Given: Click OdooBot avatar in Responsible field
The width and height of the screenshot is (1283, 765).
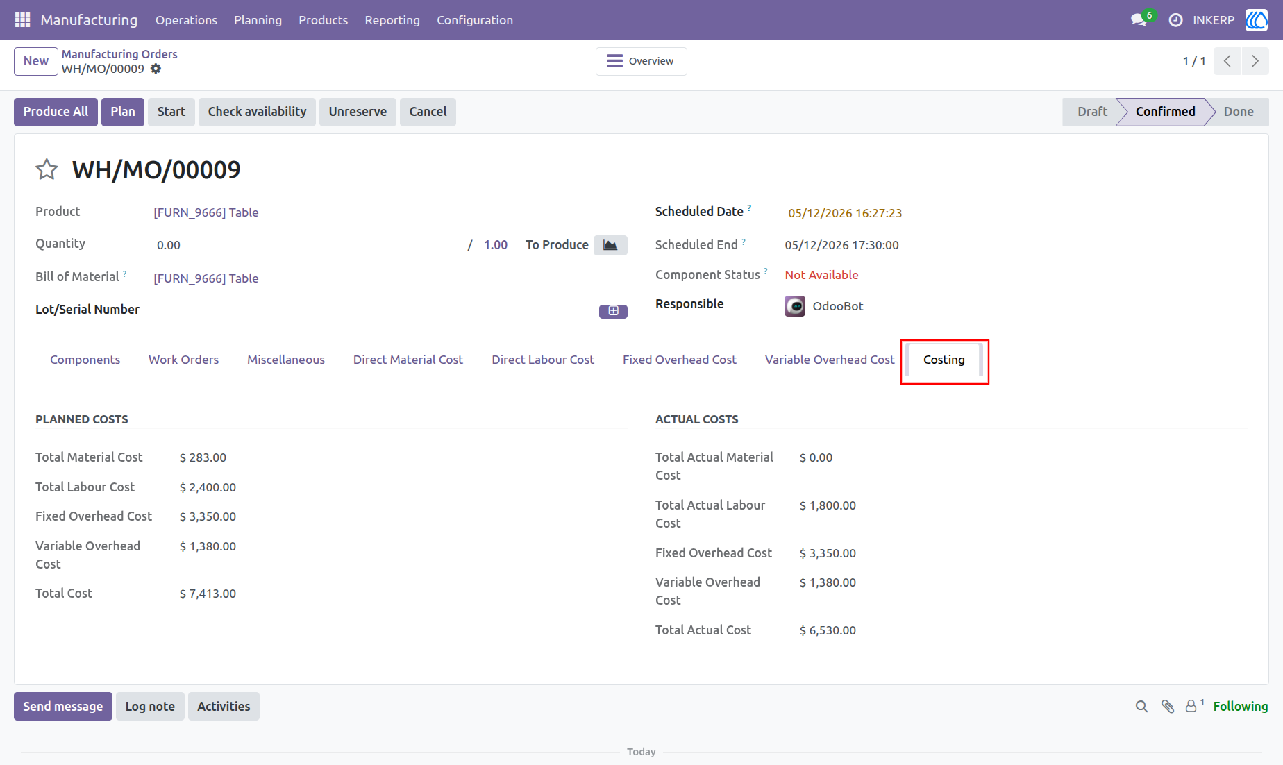Looking at the screenshot, I should click(x=795, y=306).
